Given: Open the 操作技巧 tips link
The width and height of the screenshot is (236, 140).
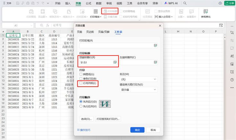Looking at the screenshot, I should pos(84,130).
